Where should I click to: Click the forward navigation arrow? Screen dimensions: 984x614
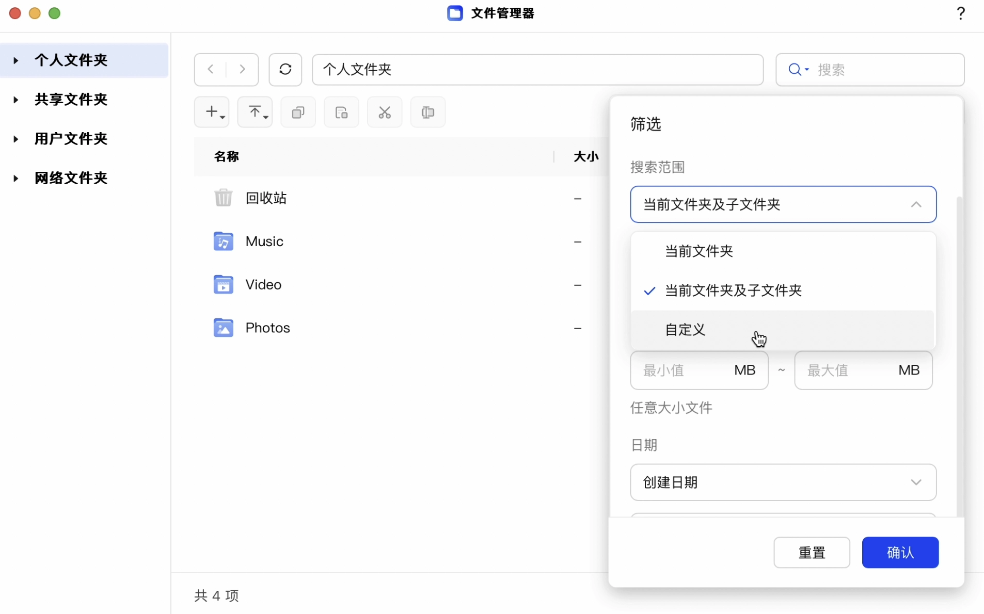(242, 69)
